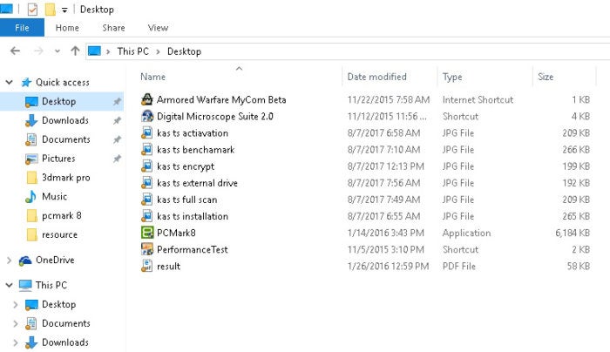Click the Properties quick access toolbar icon

(33, 10)
